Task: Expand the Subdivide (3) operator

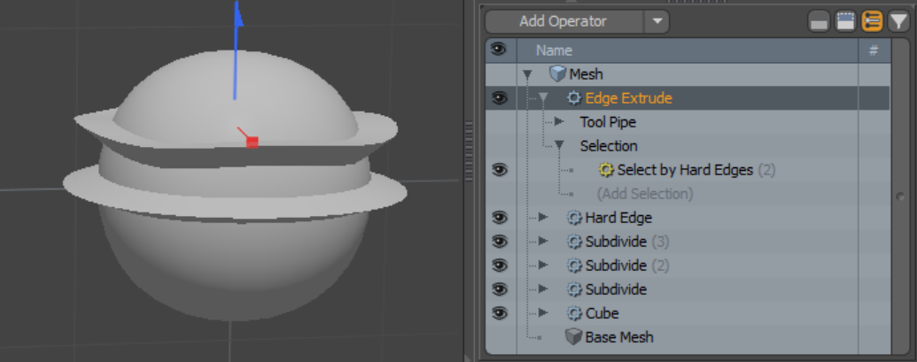Action: coord(543,241)
